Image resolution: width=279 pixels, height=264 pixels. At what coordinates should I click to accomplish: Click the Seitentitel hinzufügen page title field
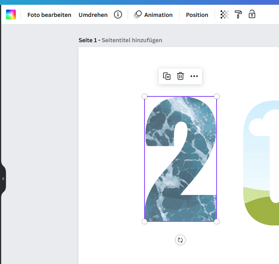[132, 40]
